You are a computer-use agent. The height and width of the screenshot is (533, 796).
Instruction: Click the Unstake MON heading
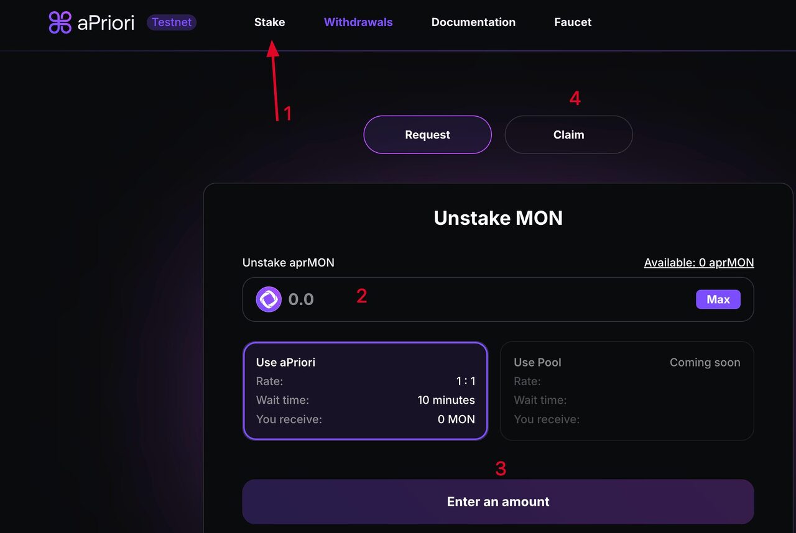497,218
